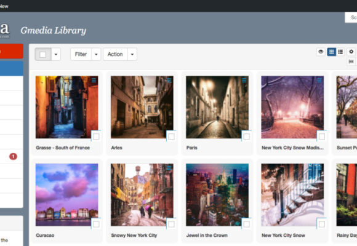Click the red notification badge showing 1
The height and width of the screenshot is (246, 357).
pos(13,156)
